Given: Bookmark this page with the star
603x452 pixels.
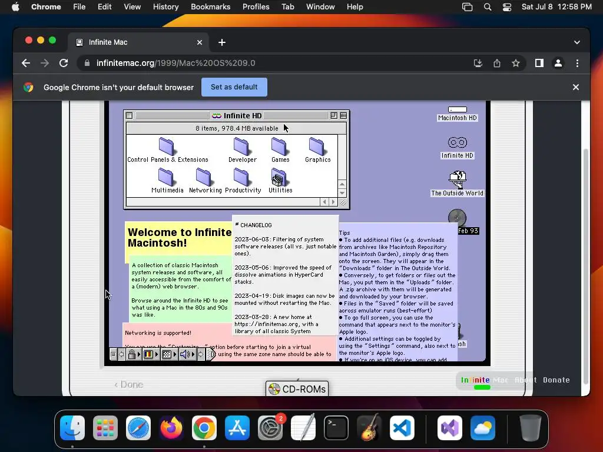Looking at the screenshot, I should tap(516, 63).
